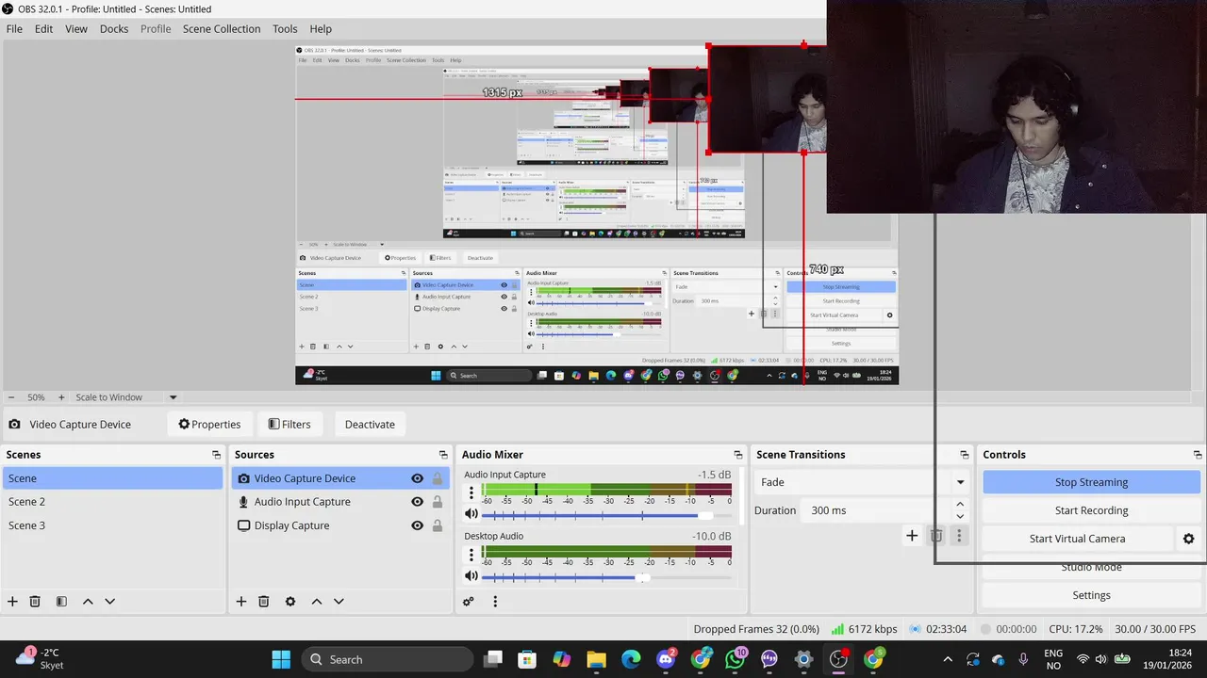Click Start Recording button
Image resolution: width=1207 pixels, height=678 pixels.
tap(1091, 510)
